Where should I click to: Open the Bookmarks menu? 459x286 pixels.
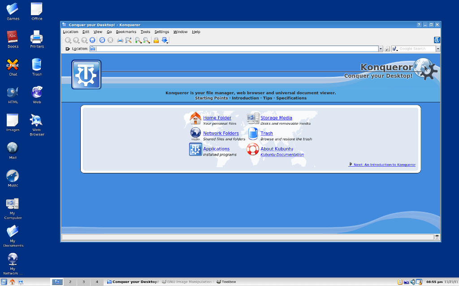click(x=126, y=32)
